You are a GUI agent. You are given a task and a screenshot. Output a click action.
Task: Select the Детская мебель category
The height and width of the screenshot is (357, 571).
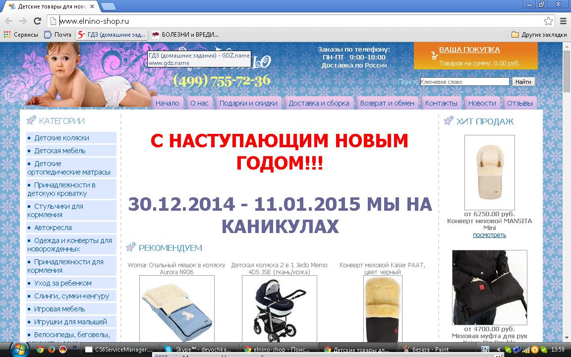(71, 151)
